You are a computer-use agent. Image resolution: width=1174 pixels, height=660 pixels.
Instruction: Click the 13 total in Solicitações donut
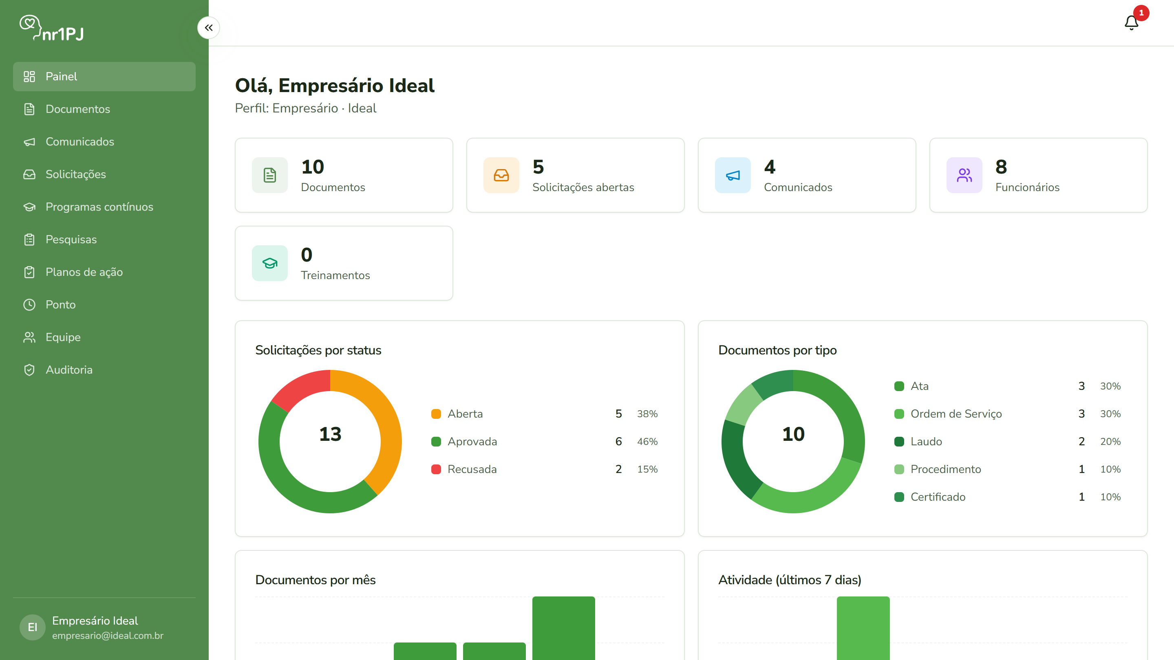pos(330,434)
